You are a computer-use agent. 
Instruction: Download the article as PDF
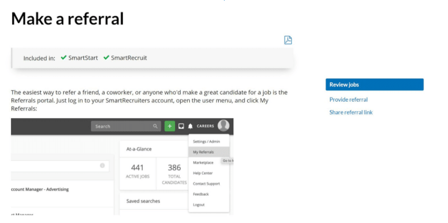point(288,40)
